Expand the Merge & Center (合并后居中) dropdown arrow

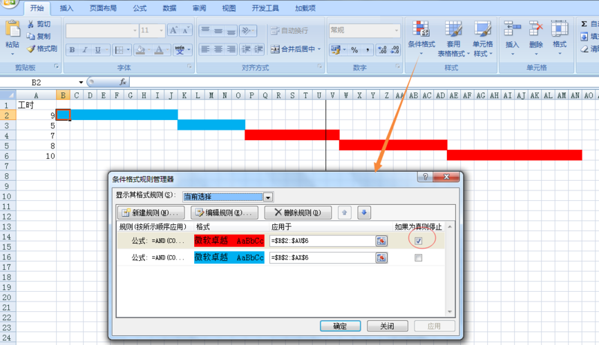(x=319, y=49)
